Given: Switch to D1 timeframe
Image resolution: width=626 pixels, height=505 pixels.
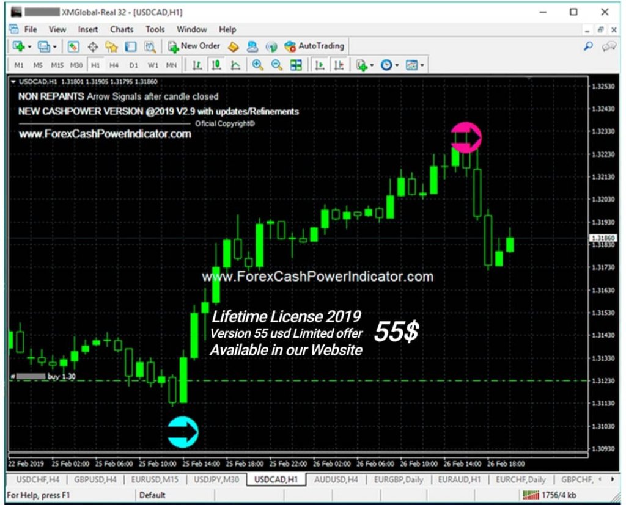Looking at the screenshot, I should click(133, 65).
